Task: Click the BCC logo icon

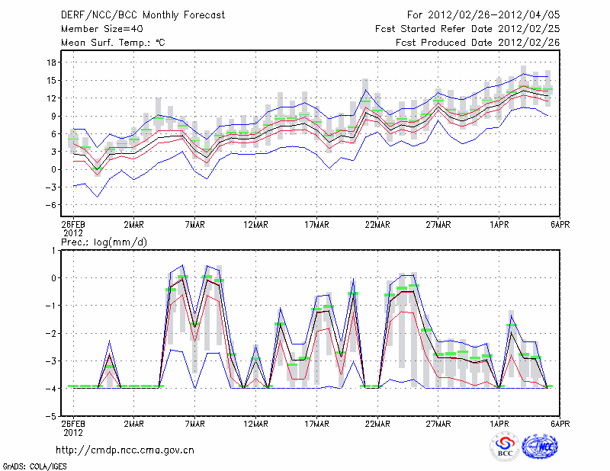Action: [x=505, y=447]
